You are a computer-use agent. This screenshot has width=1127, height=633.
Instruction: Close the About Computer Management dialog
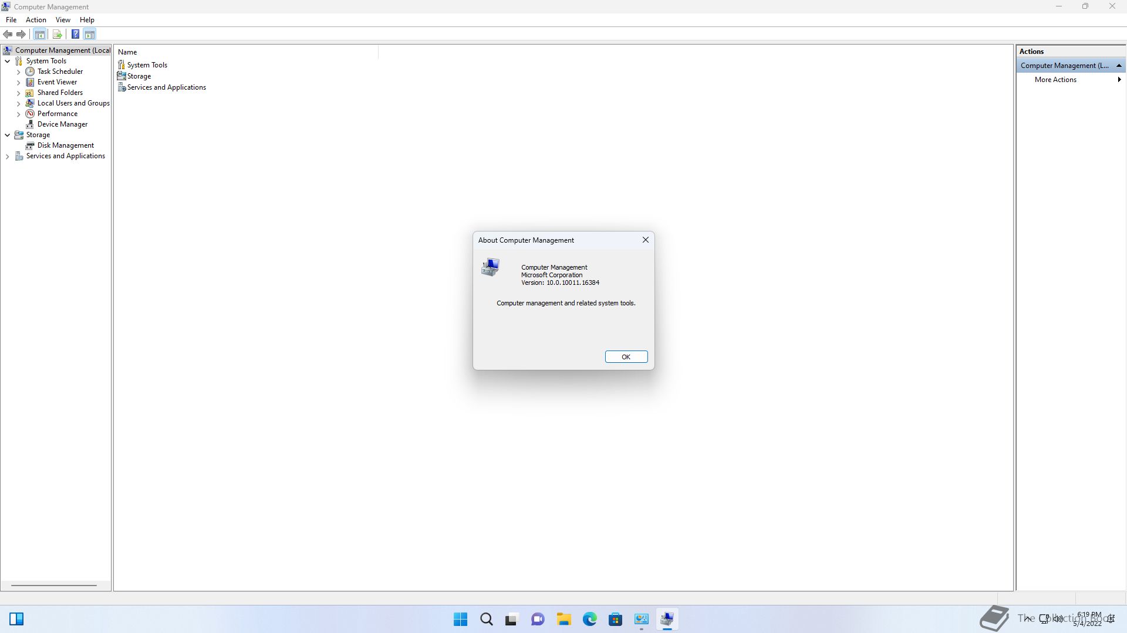(645, 240)
